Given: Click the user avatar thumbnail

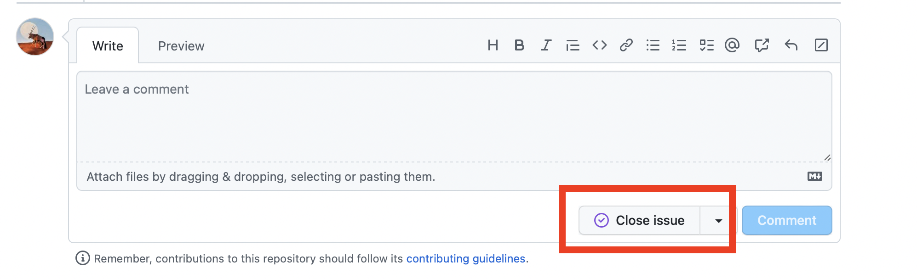Looking at the screenshot, I should (x=35, y=37).
